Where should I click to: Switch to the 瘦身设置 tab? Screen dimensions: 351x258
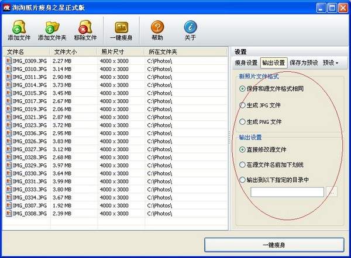pos(246,62)
